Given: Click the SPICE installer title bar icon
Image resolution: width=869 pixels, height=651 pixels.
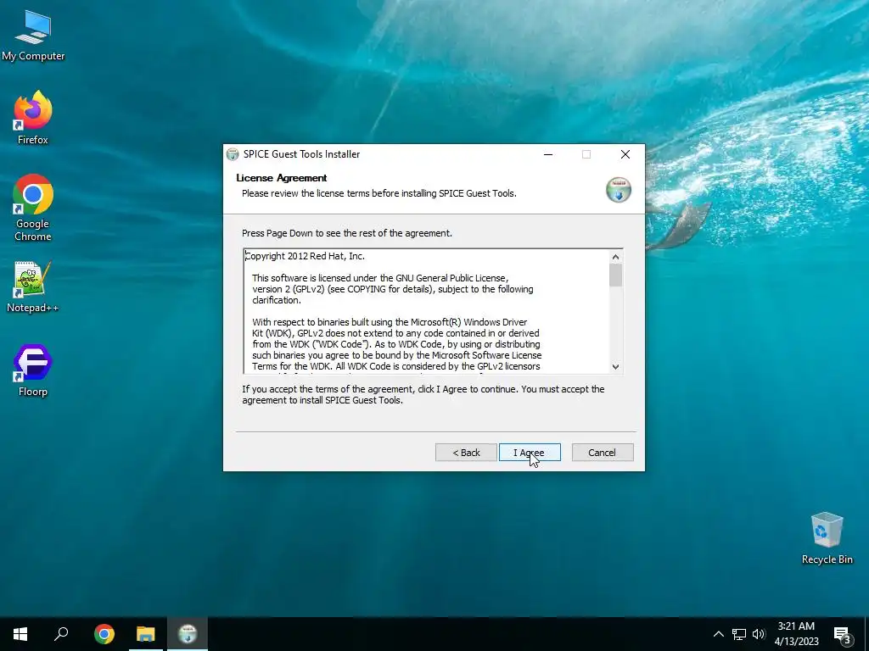Looking at the screenshot, I should point(233,154).
